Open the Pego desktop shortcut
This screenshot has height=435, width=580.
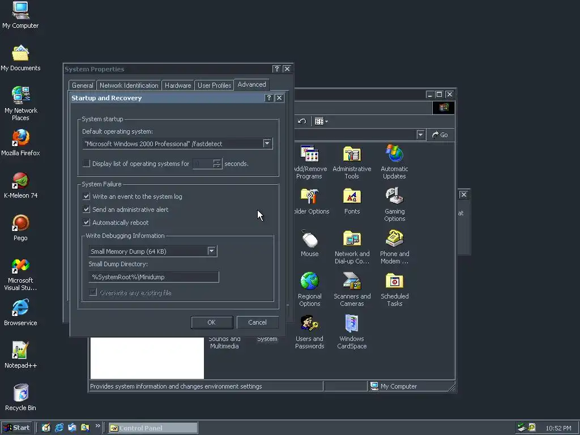[x=20, y=228]
